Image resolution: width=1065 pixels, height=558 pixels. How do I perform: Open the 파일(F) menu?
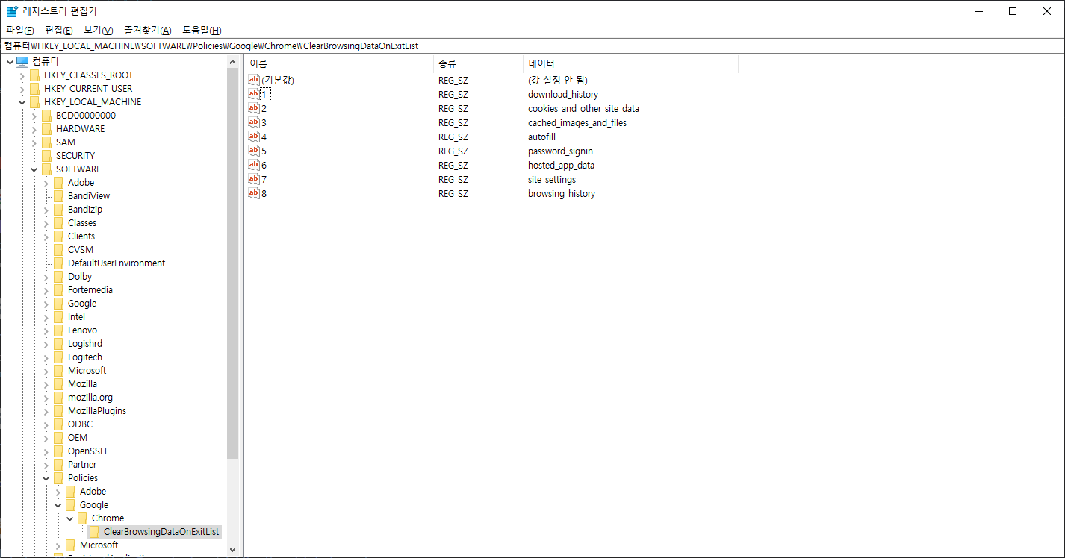click(20, 30)
